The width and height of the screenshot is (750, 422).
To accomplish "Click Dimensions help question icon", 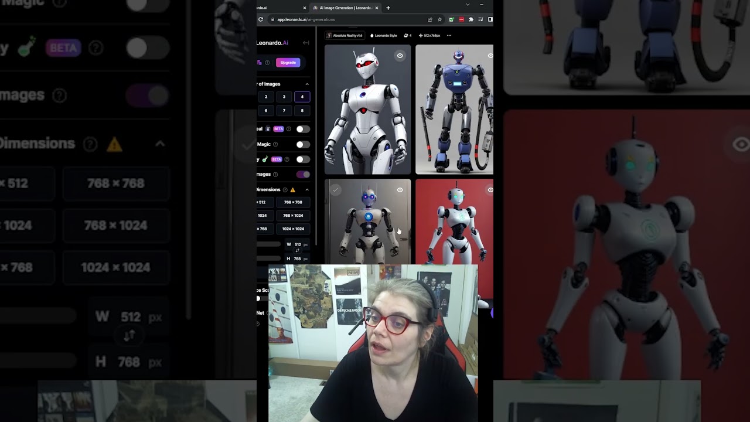I will point(285,190).
